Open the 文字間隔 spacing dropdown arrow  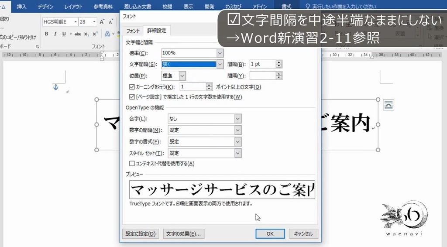click(220, 65)
